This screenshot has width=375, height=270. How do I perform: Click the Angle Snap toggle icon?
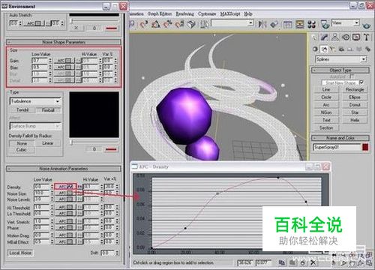point(156,24)
